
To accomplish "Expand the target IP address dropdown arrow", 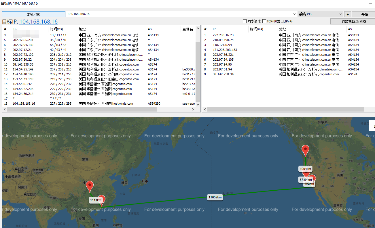I will [x=294, y=14].
